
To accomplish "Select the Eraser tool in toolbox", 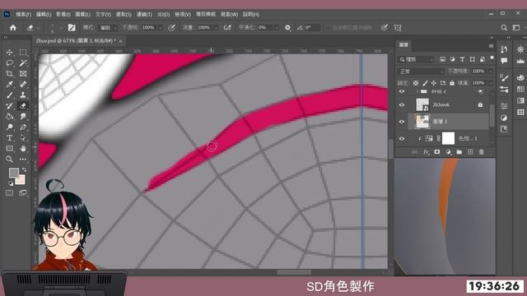I will 23,106.
